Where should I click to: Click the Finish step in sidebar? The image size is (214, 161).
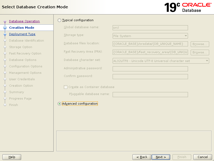13,105
